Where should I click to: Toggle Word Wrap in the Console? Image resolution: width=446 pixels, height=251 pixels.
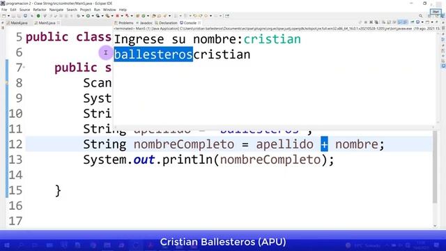click(394, 22)
